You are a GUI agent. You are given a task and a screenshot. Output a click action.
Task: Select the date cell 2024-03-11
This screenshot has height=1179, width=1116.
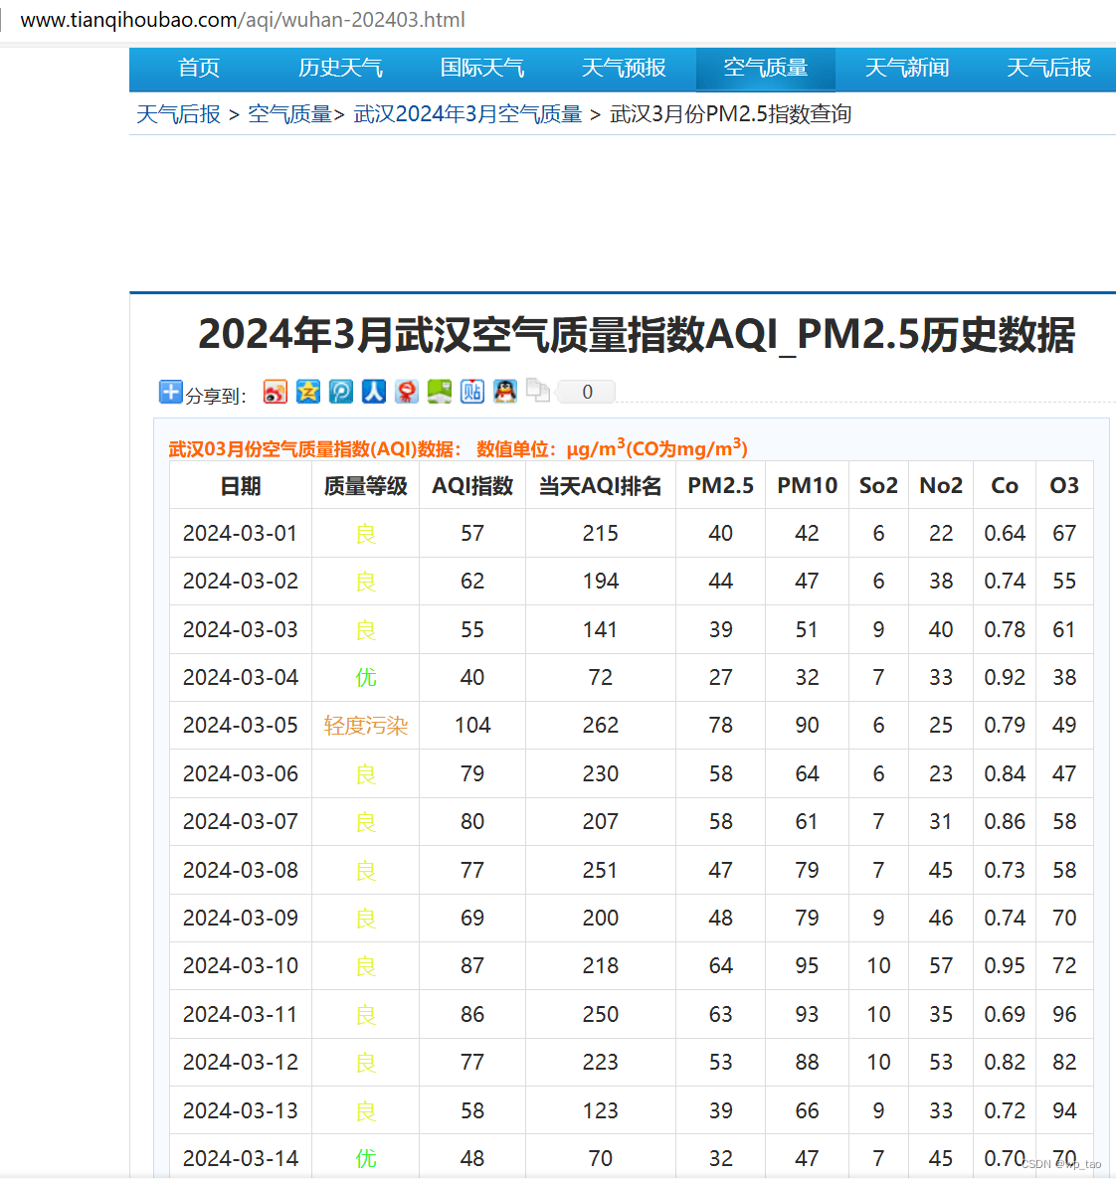tap(240, 1014)
